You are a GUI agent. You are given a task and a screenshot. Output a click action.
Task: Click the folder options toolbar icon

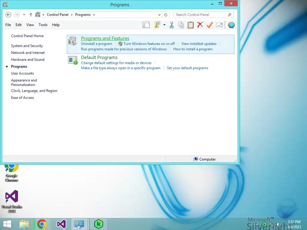pyautogui.click(x=157, y=25)
